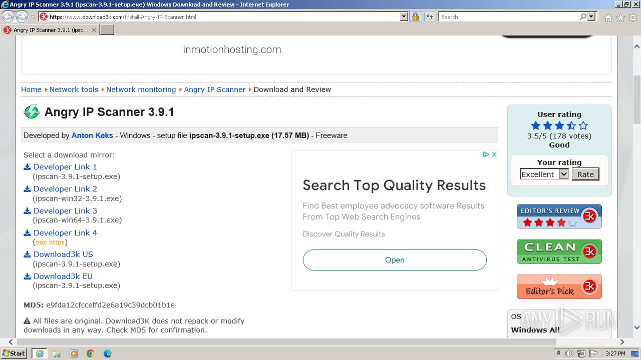Click the AdChoices triangle icon on ad
The image size is (641, 360).
pos(486,154)
